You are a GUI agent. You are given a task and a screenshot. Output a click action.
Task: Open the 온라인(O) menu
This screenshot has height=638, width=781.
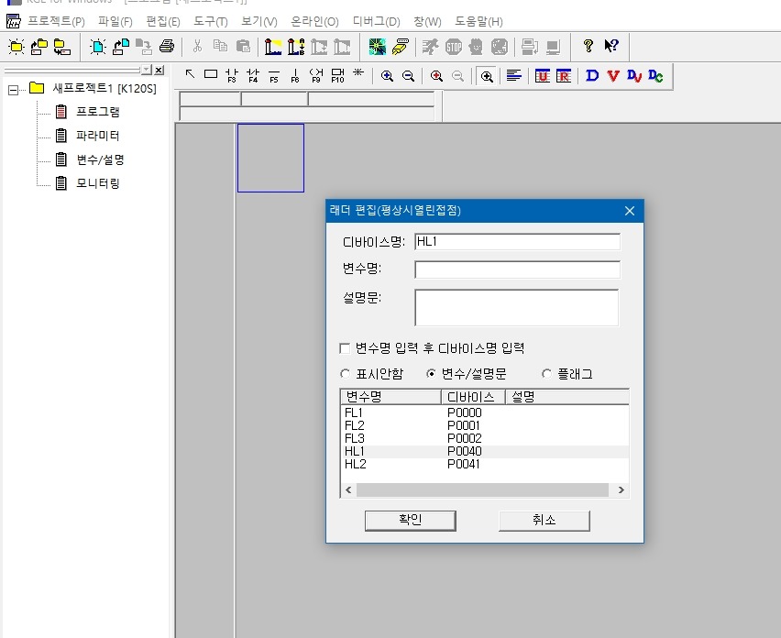pyautogui.click(x=314, y=21)
